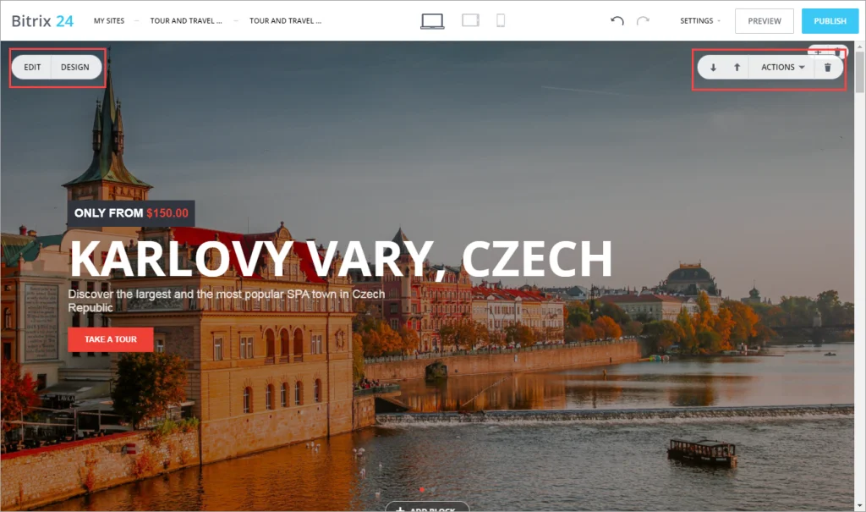The width and height of the screenshot is (866, 512).
Task: Redo the last change
Action: click(643, 20)
